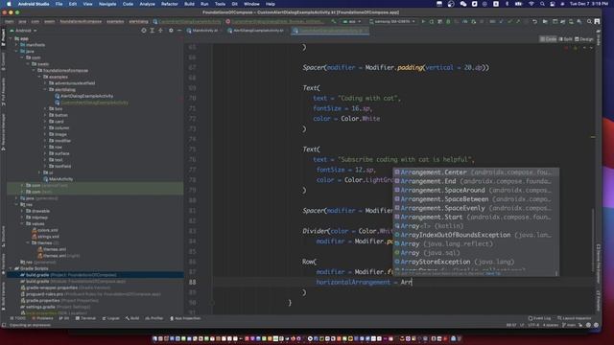Viewport: 614px width, 345px height.
Task: Switch editor to Code view
Action: [x=548, y=39]
